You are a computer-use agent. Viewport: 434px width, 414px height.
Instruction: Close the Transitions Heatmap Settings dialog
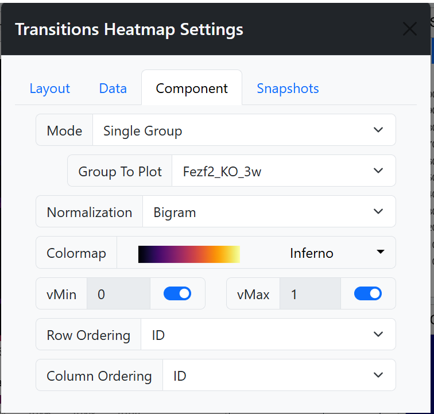tap(410, 29)
